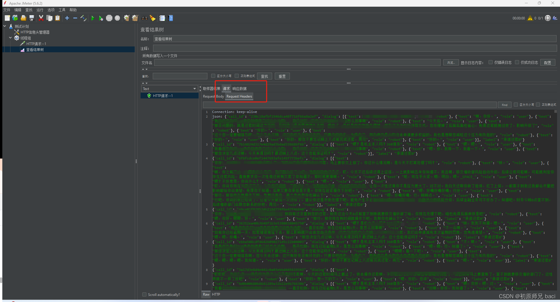Click the 查找 search button
This screenshot has width=560, height=302.
(265, 76)
